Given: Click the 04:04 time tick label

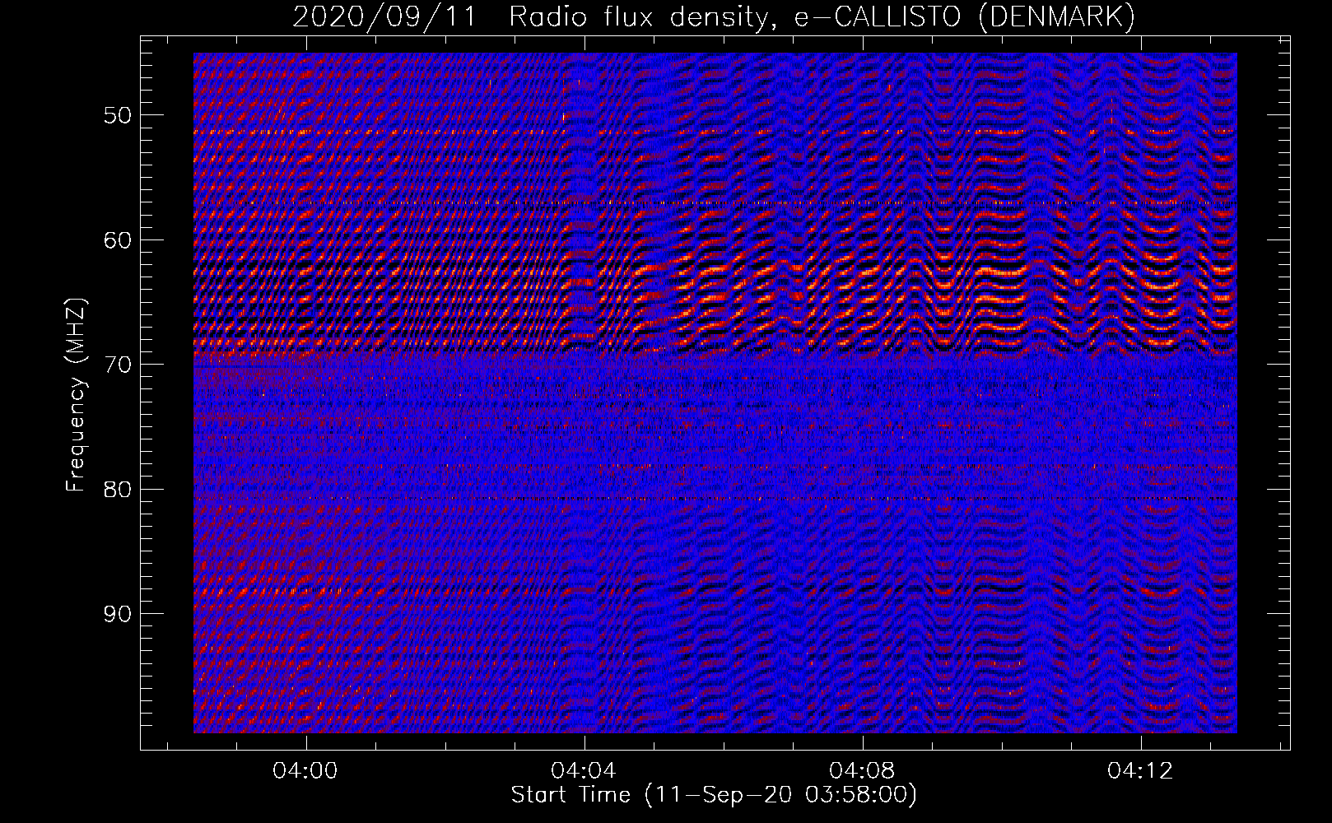Looking at the screenshot, I should click(584, 771).
